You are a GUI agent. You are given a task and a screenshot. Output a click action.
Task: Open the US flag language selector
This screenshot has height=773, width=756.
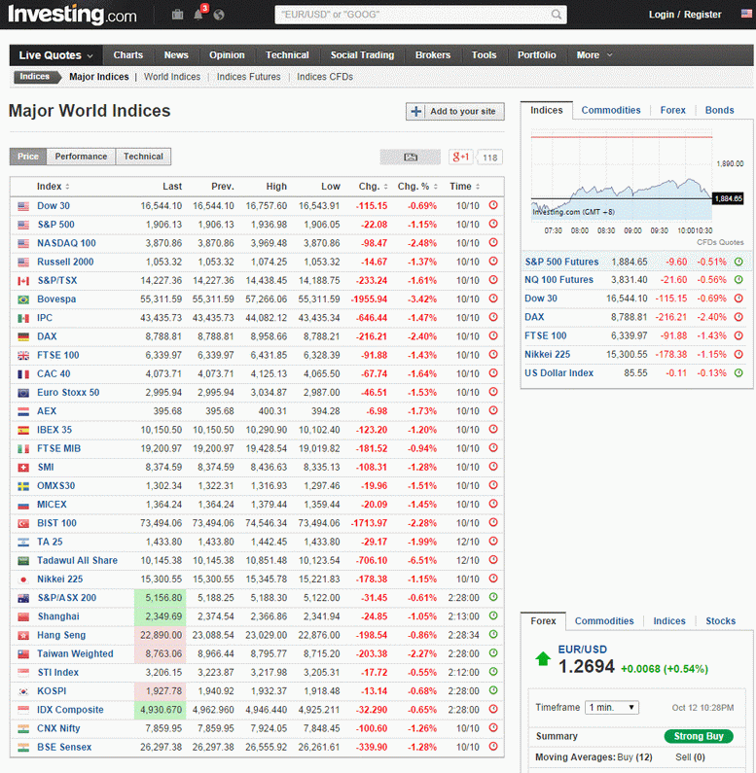click(746, 14)
